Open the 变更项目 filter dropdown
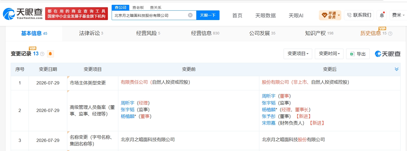407x151 pixels. tap(298, 54)
